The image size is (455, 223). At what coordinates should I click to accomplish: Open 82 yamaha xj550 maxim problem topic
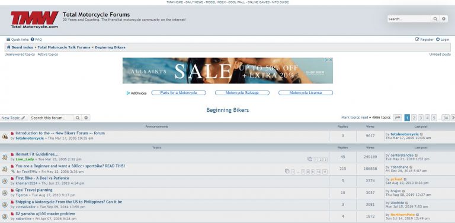click(x=45, y=214)
